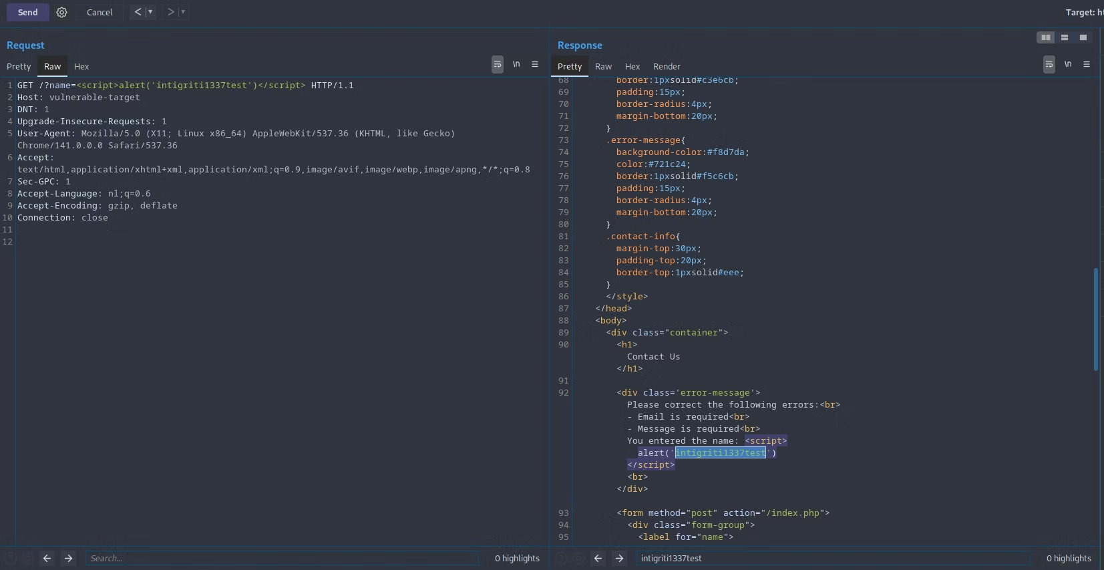1104x570 pixels.
Task: Toggle word wrap in Response panel
Action: pos(1049,64)
